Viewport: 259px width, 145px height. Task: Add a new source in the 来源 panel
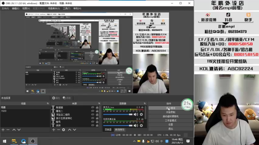[53, 130]
